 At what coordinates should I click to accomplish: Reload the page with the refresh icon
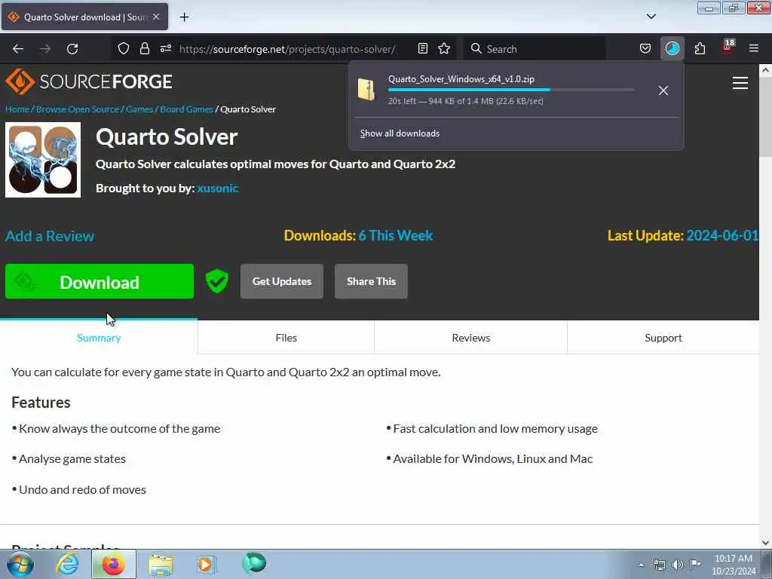coord(72,49)
